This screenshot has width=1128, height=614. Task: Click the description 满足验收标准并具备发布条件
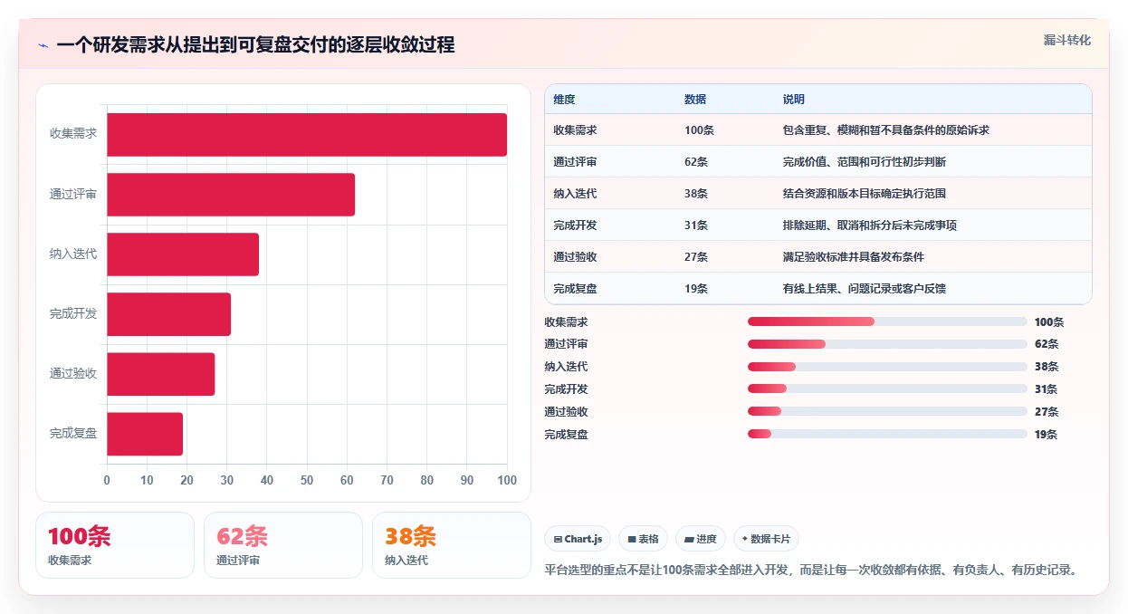click(x=853, y=257)
